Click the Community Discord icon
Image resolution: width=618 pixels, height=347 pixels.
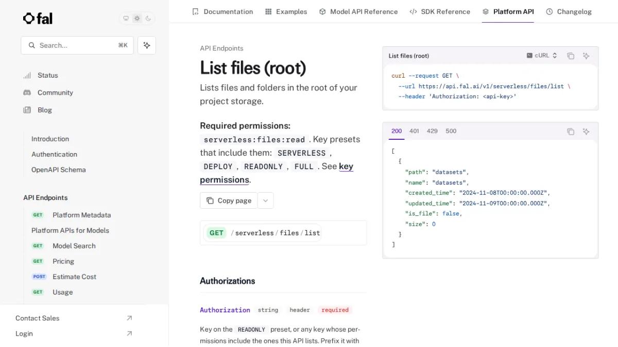(x=27, y=93)
